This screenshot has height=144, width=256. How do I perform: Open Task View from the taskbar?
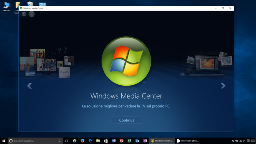66,141
